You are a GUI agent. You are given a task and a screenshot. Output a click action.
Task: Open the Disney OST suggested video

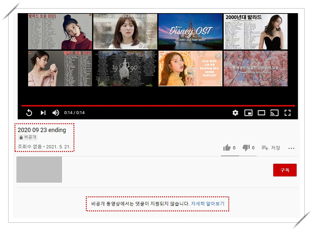pos(190,32)
